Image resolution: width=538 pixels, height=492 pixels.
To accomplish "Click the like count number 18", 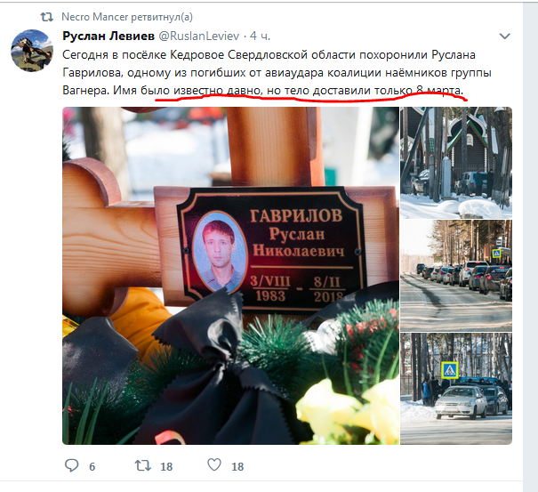I will [237, 466].
